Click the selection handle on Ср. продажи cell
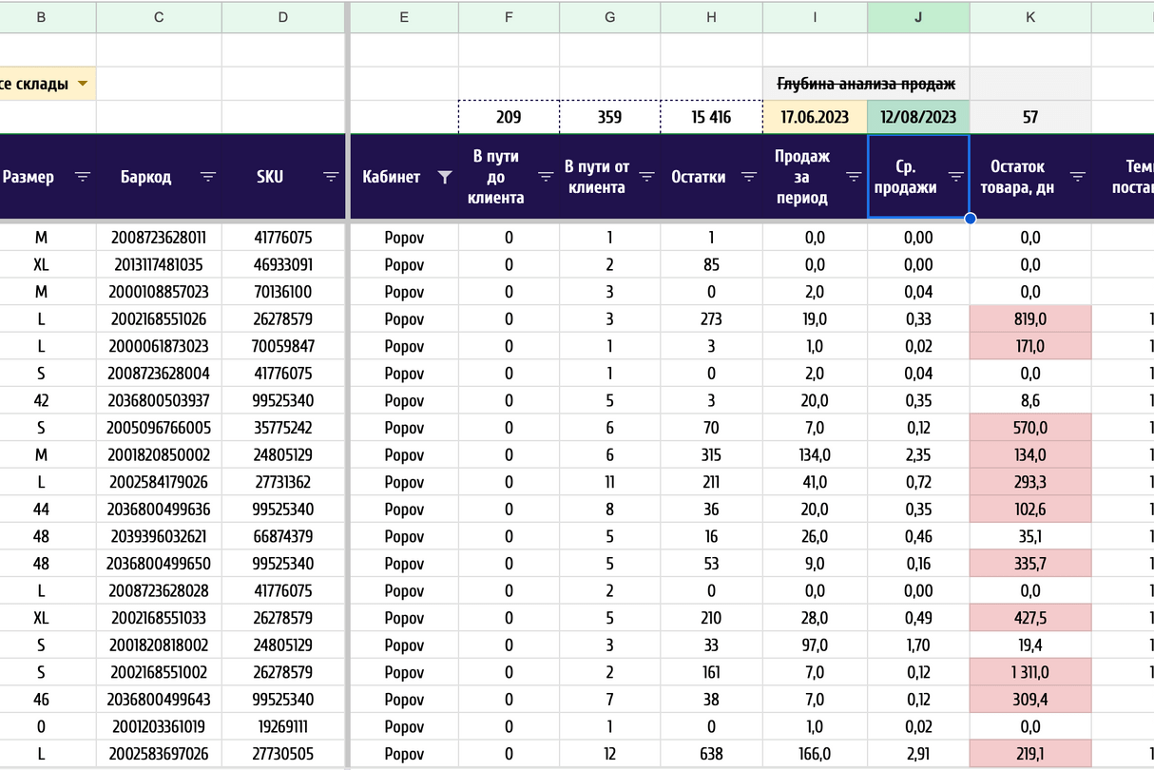This screenshot has height=770, width=1154. pos(970,219)
